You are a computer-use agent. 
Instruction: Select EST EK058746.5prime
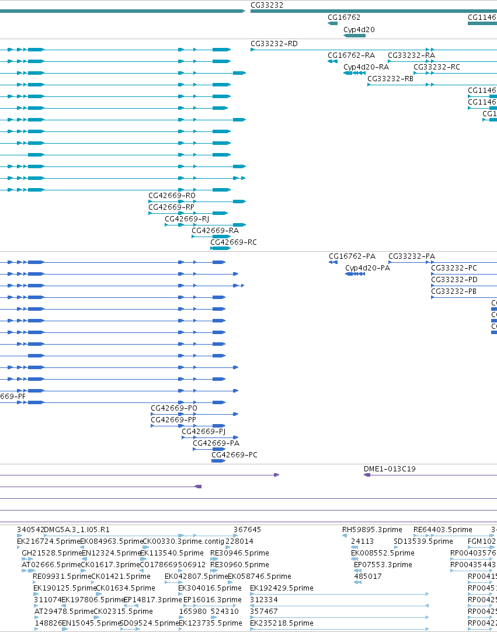pos(259,577)
